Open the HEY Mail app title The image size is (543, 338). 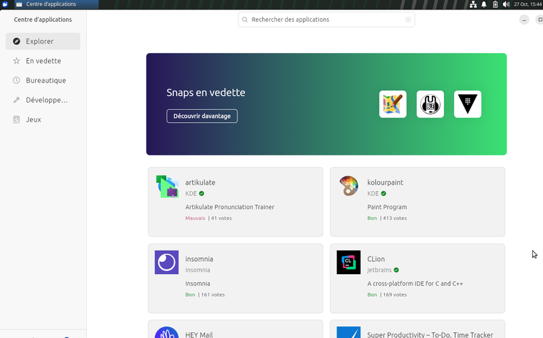[199, 335]
